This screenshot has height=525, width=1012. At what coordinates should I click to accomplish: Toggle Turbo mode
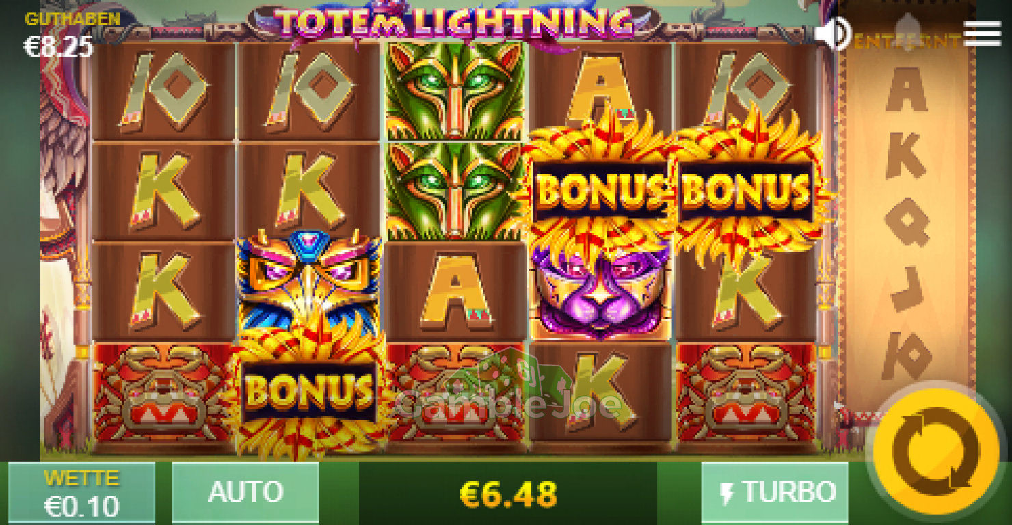tap(775, 492)
